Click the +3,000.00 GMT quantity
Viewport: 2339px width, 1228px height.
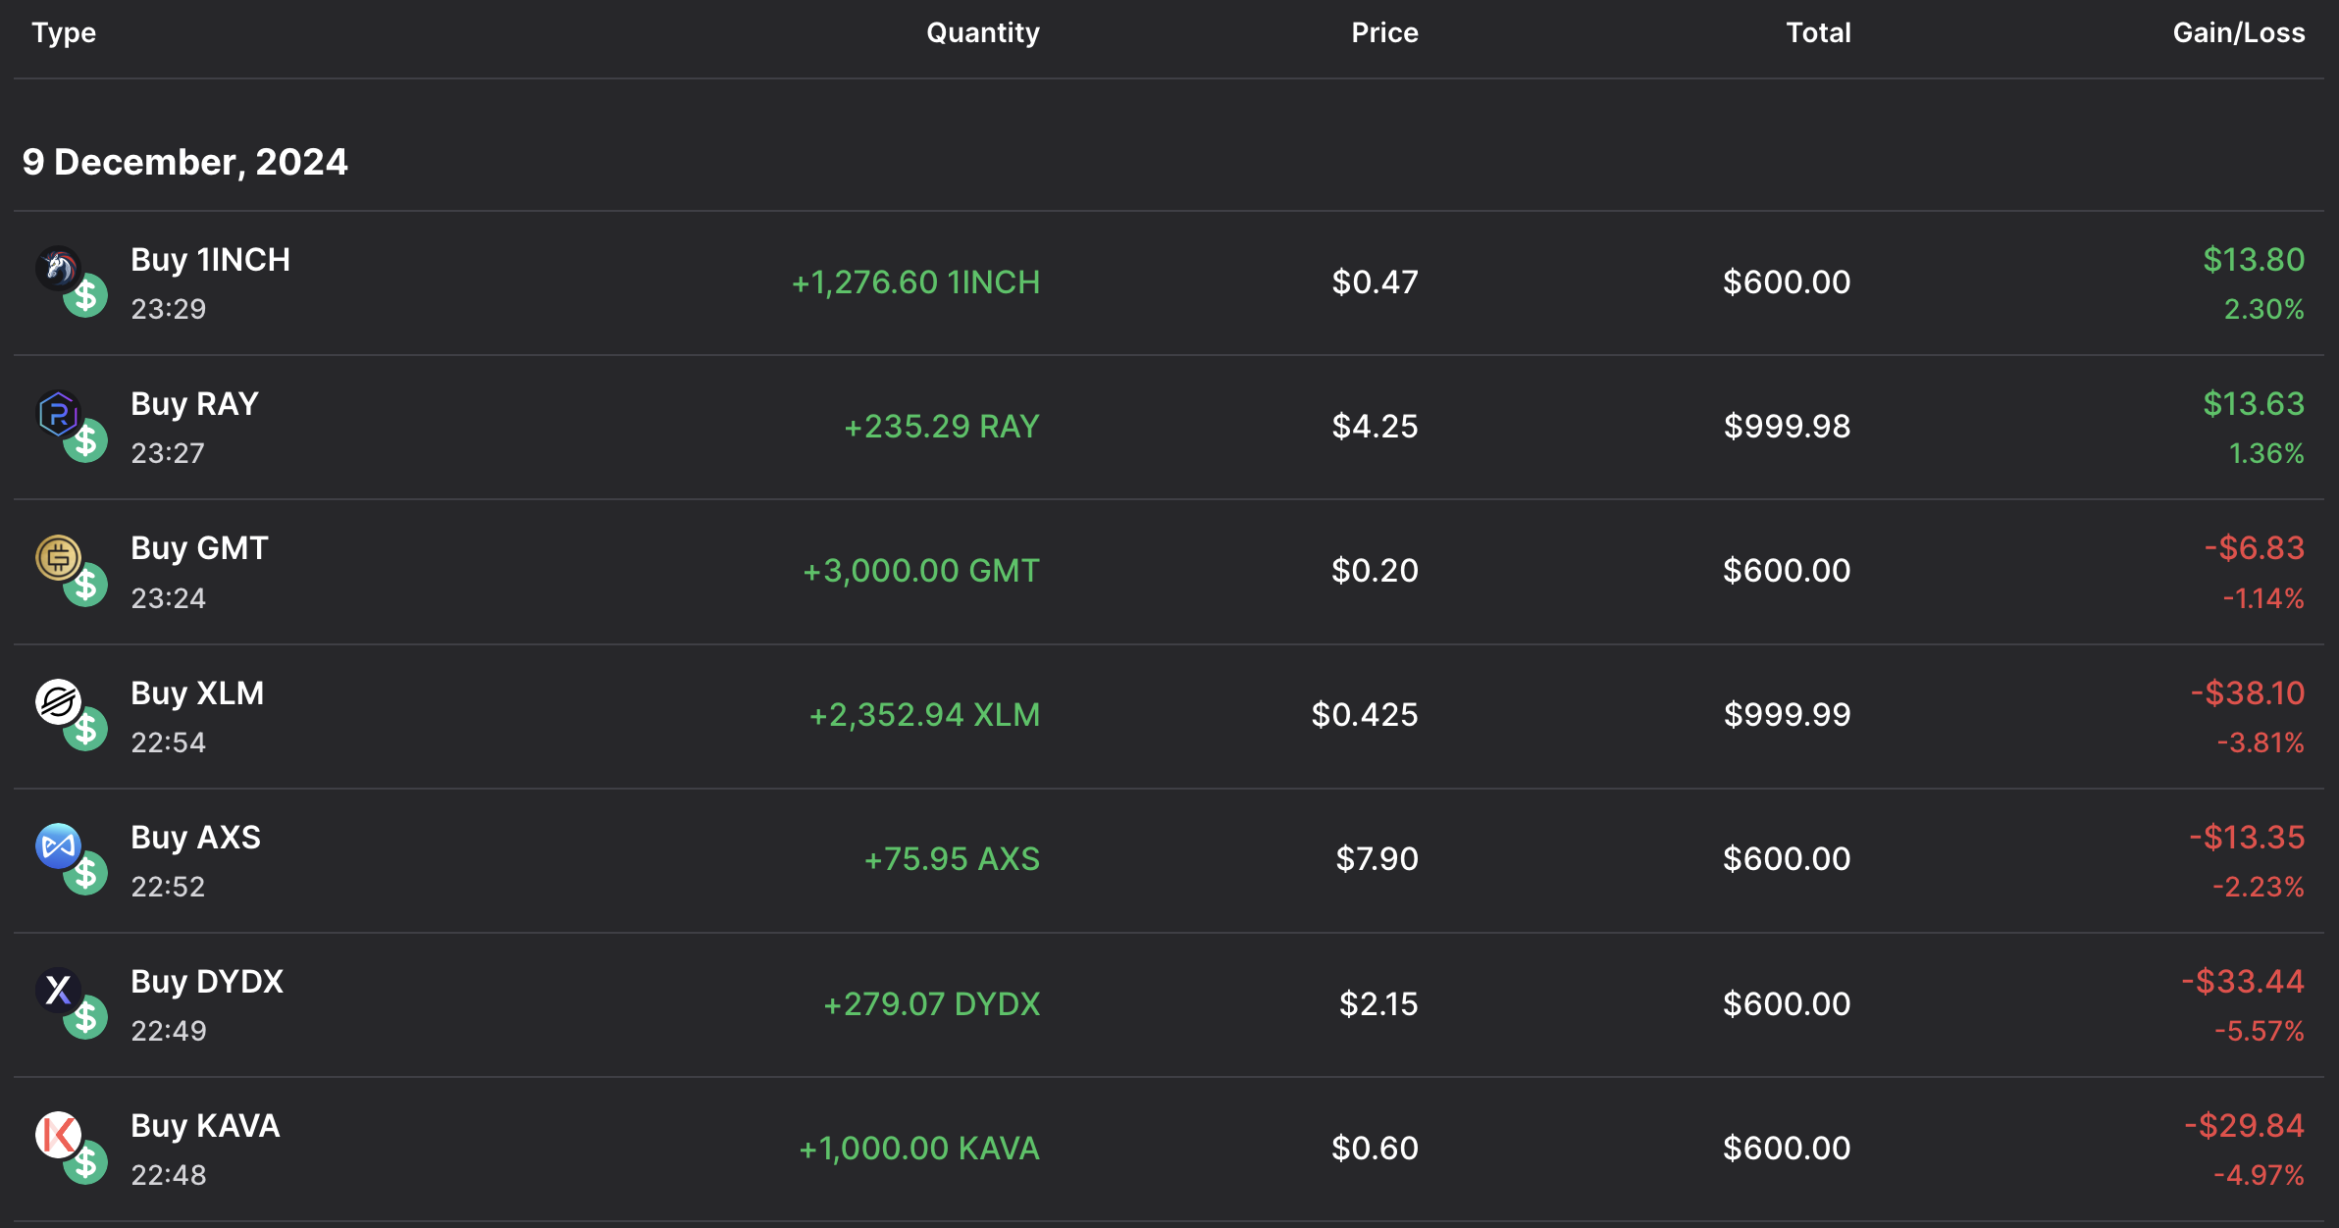point(920,571)
